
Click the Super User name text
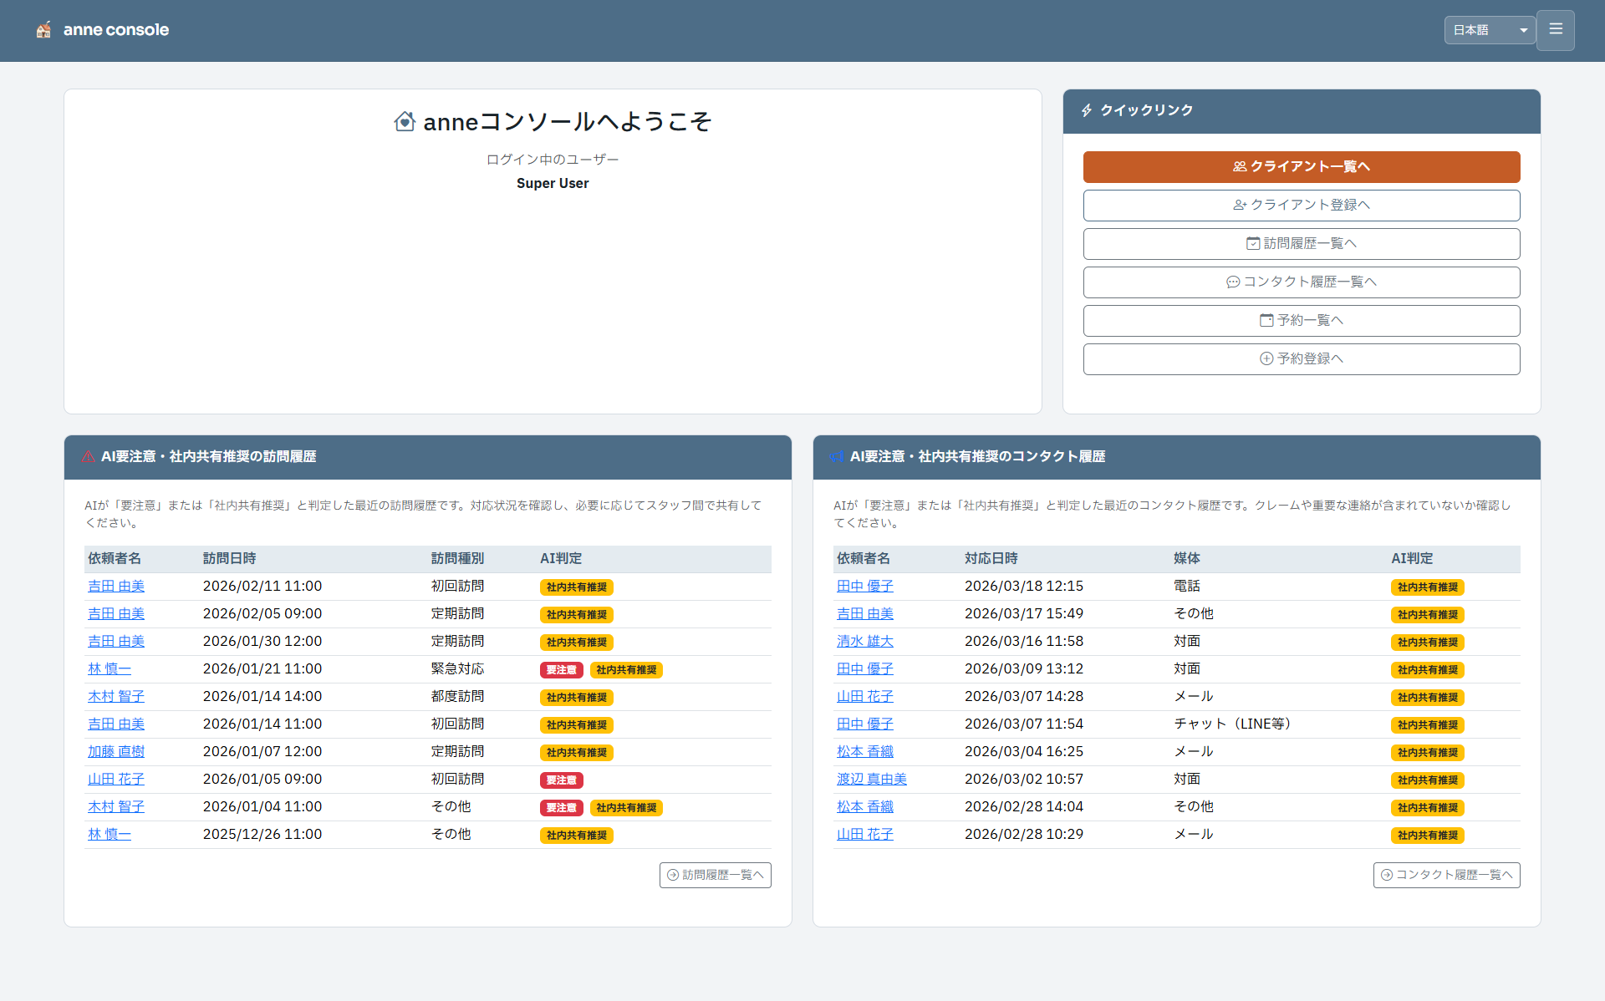click(x=553, y=184)
